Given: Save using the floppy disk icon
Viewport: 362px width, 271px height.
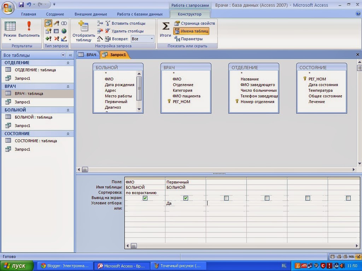Looking at the screenshot, I should pyautogui.click(x=21, y=4).
